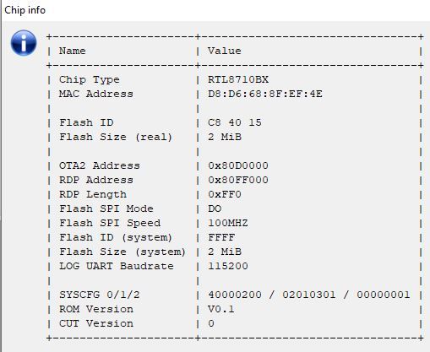Click the Chip info dialog title
This screenshot has width=430, height=352.
24,10
